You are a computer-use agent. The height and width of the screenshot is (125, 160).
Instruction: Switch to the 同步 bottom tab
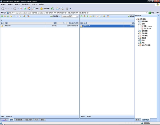click(x=37, y=120)
